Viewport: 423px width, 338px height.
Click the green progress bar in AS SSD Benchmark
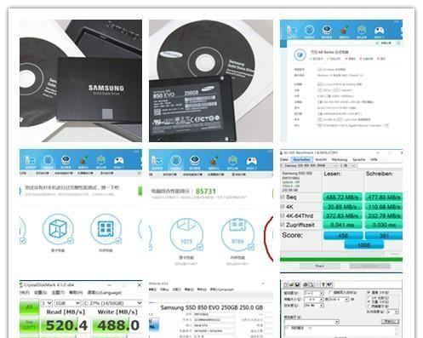pos(341,260)
